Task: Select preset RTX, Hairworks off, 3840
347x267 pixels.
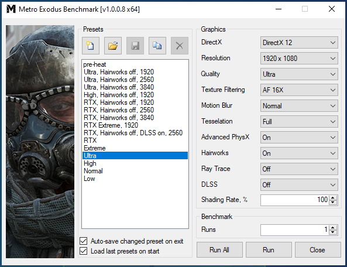Action: (135, 118)
